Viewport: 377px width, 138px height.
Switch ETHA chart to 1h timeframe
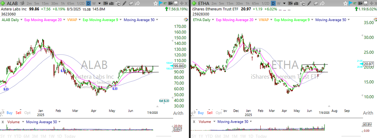pyautogui.click(x=248, y=3)
